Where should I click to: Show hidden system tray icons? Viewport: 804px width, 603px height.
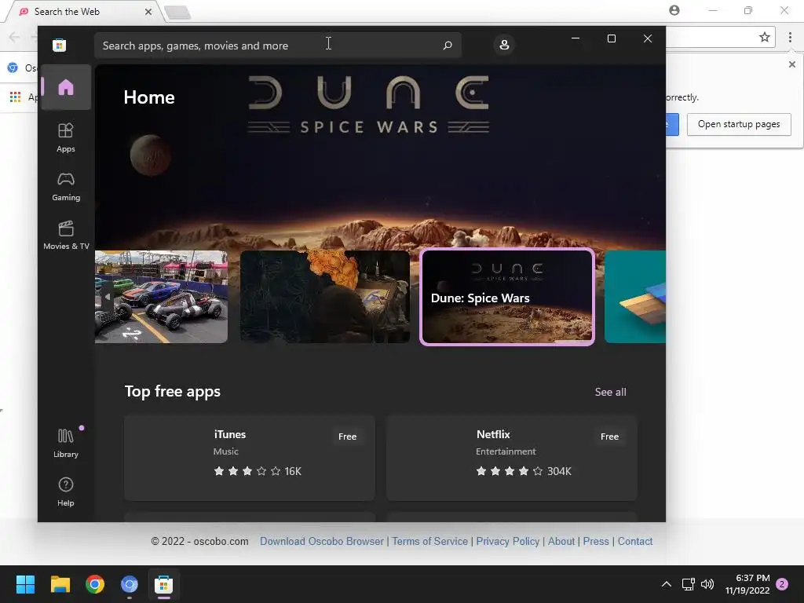click(666, 584)
